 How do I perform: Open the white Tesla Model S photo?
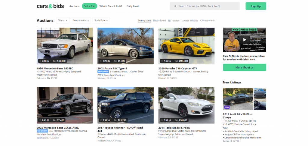(186, 105)
